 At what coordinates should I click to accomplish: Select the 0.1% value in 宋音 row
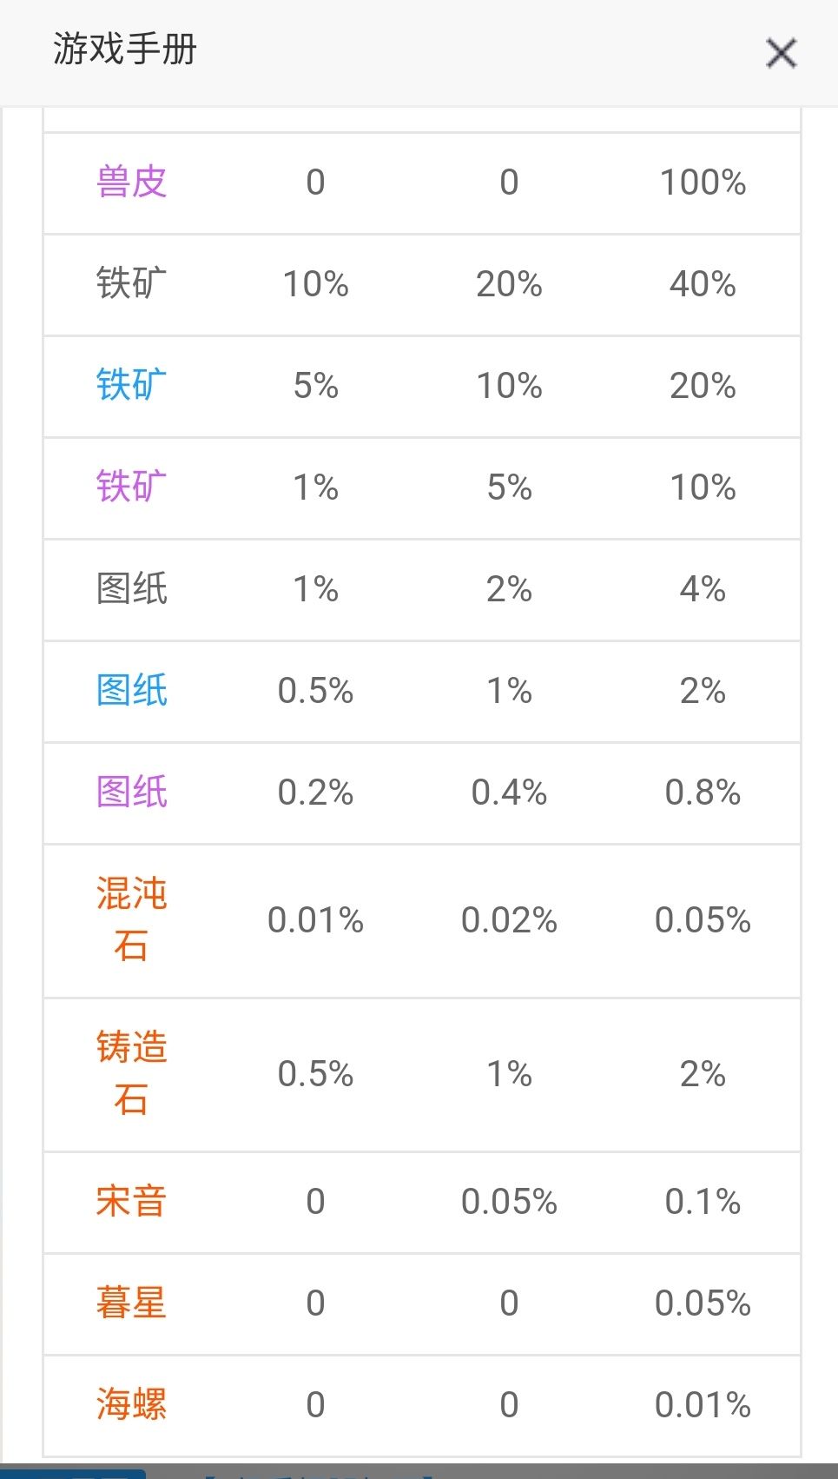[703, 1202]
